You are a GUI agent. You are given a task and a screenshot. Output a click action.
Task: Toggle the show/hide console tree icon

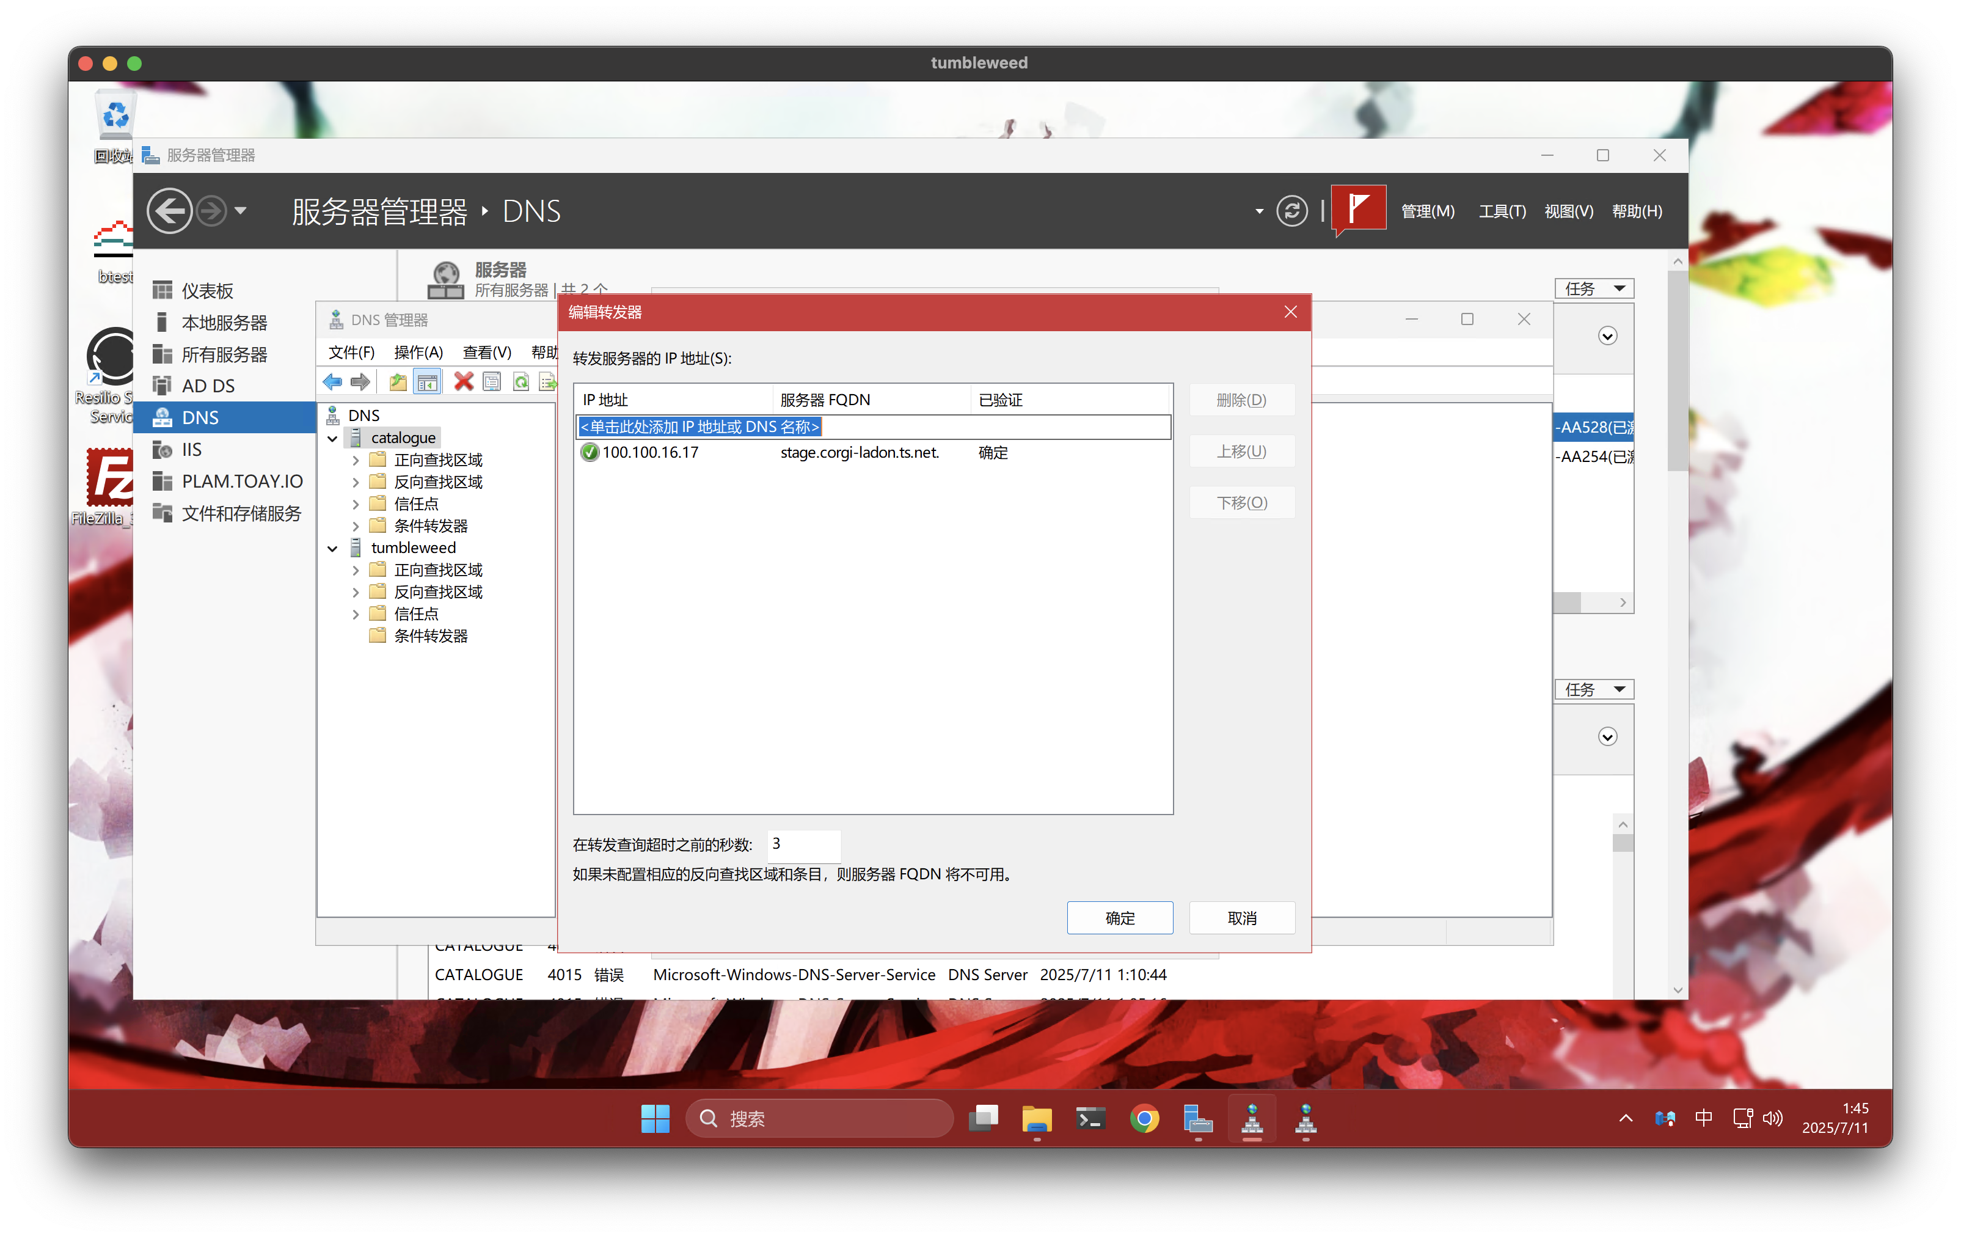428,381
